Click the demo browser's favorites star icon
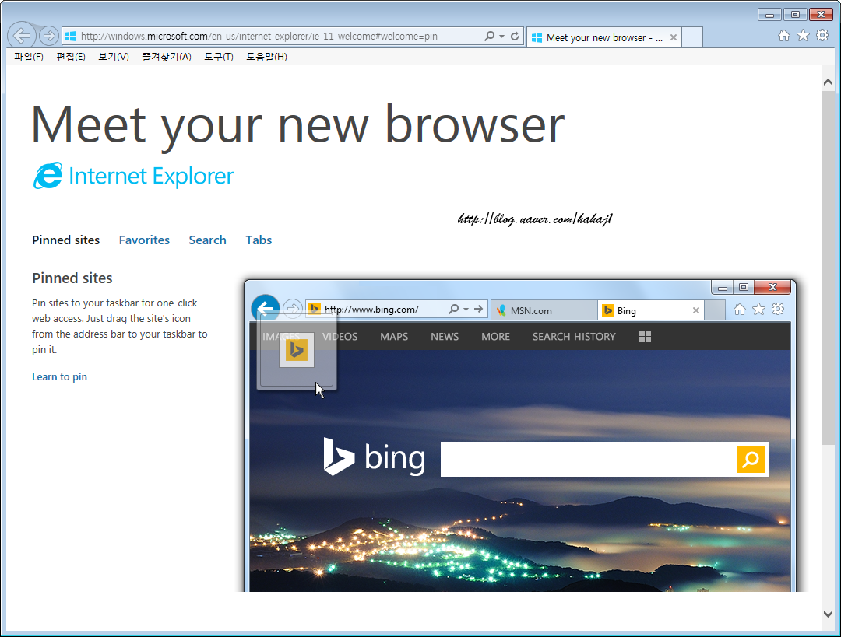This screenshot has height=637, width=841. tap(758, 309)
